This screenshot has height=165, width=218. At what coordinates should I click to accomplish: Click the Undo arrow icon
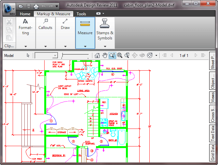point(44,6)
